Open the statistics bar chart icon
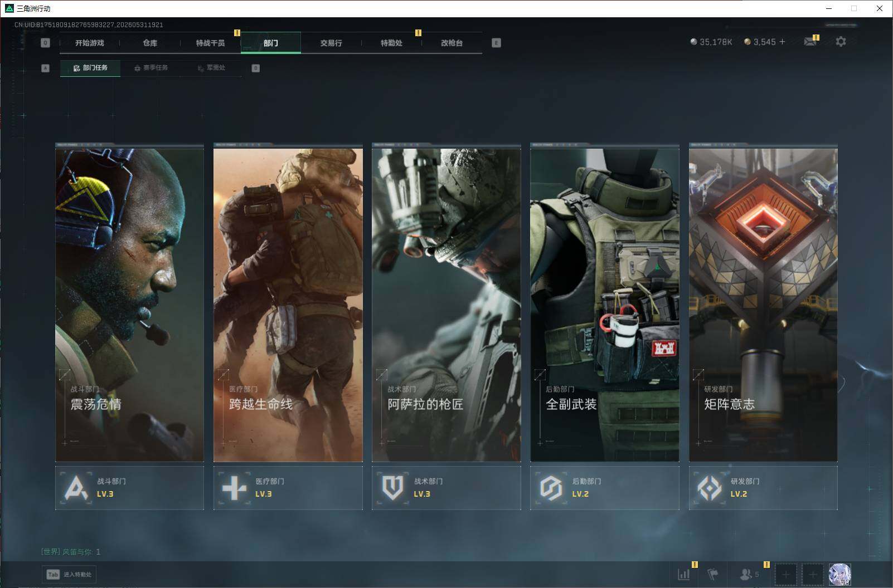Image resolution: width=893 pixels, height=588 pixels. tap(683, 574)
